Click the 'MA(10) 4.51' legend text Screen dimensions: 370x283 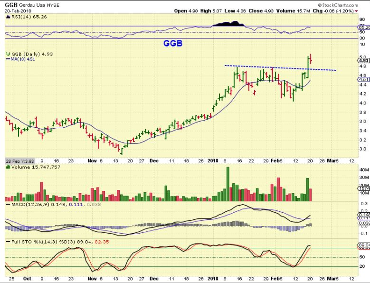tap(23, 59)
